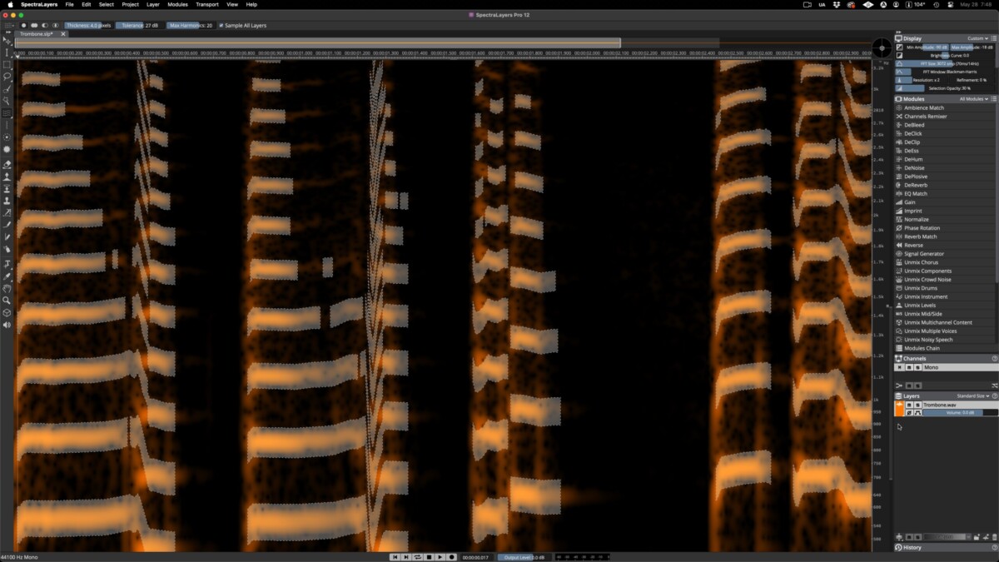Viewport: 999px width, 562px height.
Task: Open the All Modules filter dropdown
Action: point(976,99)
